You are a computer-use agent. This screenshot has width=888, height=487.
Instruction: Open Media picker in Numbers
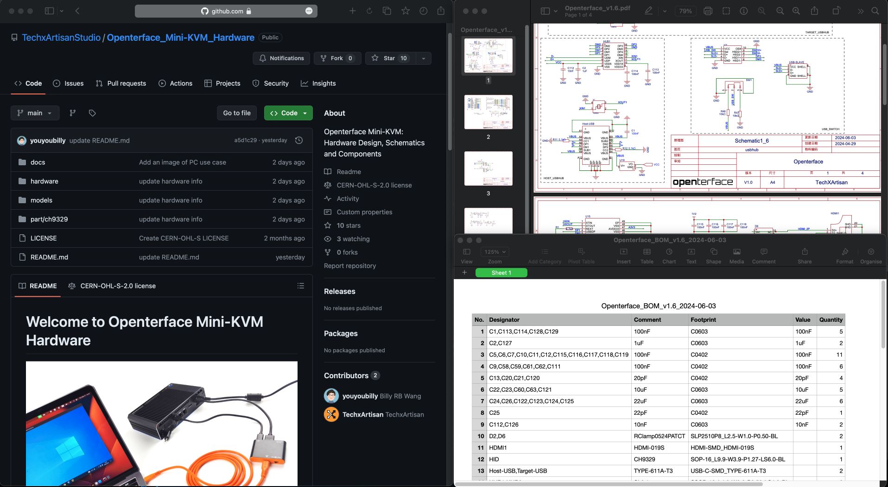point(736,256)
